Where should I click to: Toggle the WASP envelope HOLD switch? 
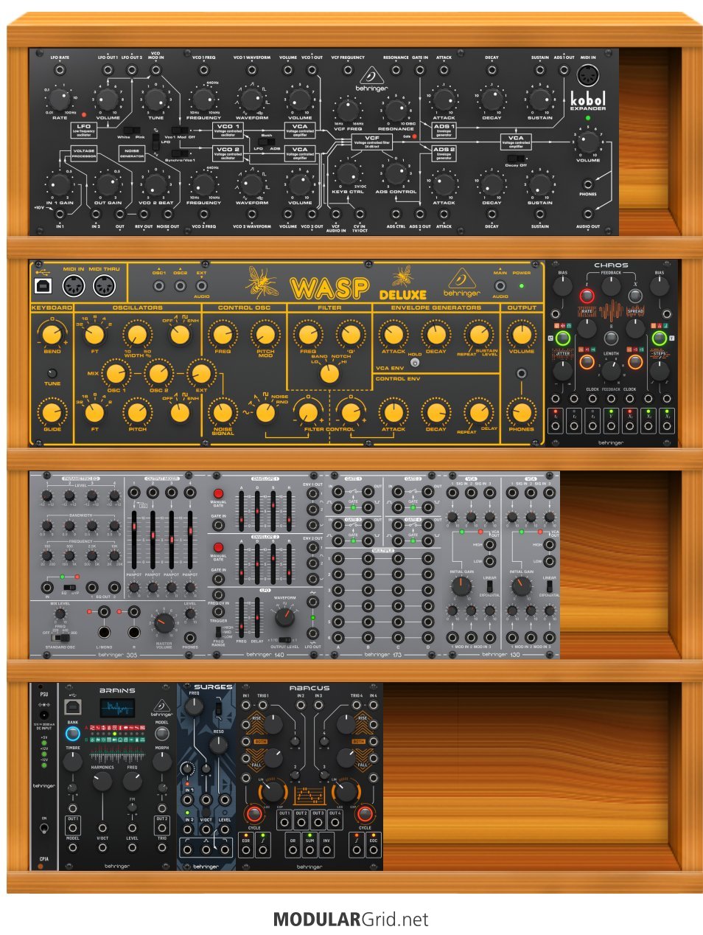coord(415,362)
